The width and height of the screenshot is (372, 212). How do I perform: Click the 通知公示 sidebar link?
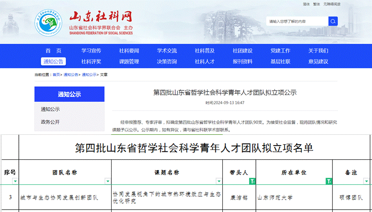click(x=50, y=109)
